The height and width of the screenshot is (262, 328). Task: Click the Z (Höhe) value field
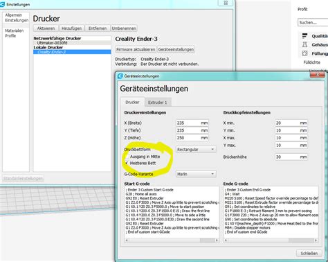coord(192,138)
